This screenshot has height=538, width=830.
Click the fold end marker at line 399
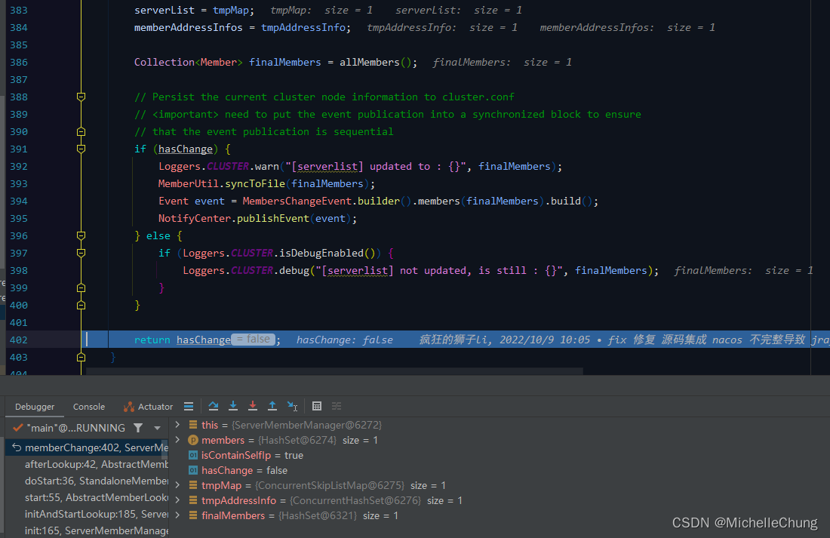coord(81,287)
